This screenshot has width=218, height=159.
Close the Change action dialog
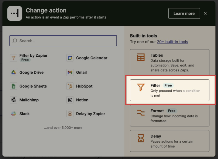pyautogui.click(x=205, y=13)
